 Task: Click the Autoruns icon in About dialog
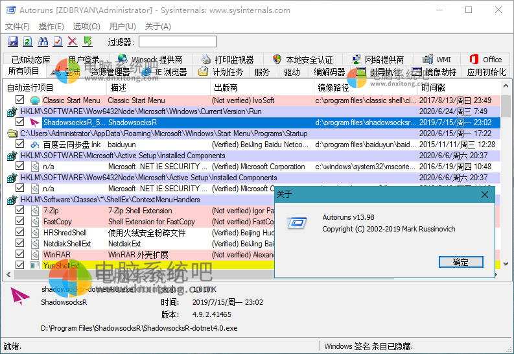pyautogui.click(x=297, y=223)
